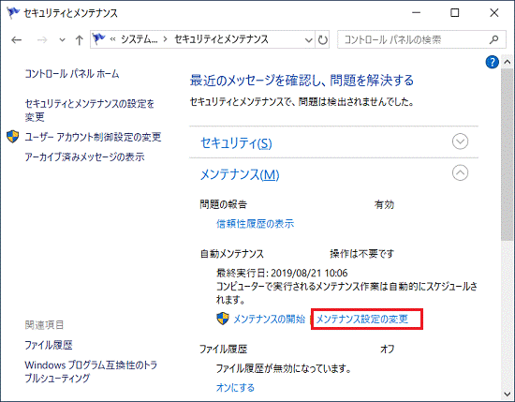Open recent locations chevron near navigation arrows

click(x=62, y=40)
